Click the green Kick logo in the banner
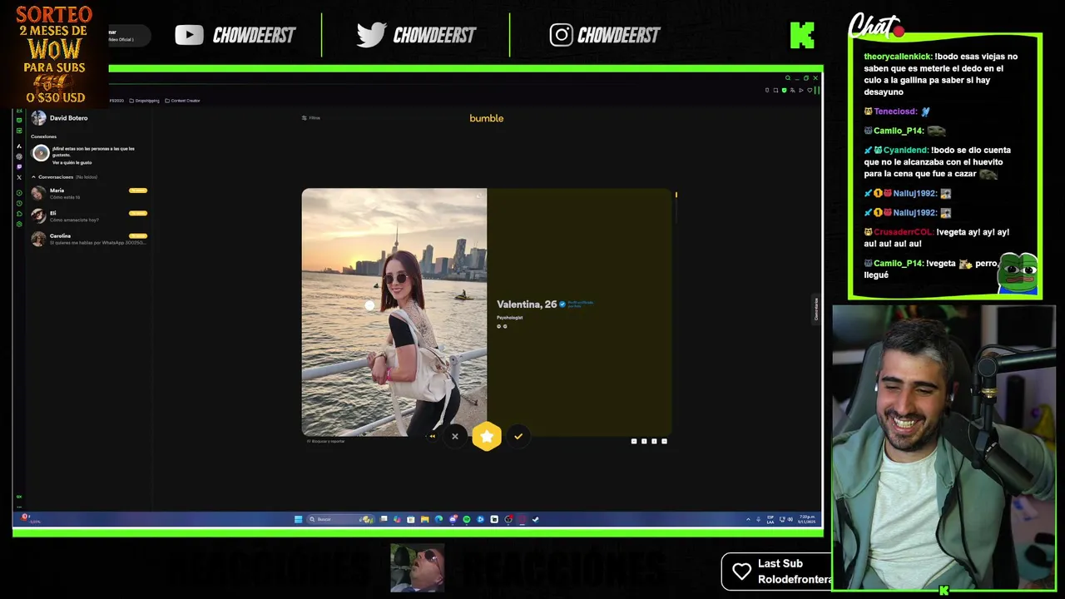The width and height of the screenshot is (1065, 599). click(x=802, y=35)
